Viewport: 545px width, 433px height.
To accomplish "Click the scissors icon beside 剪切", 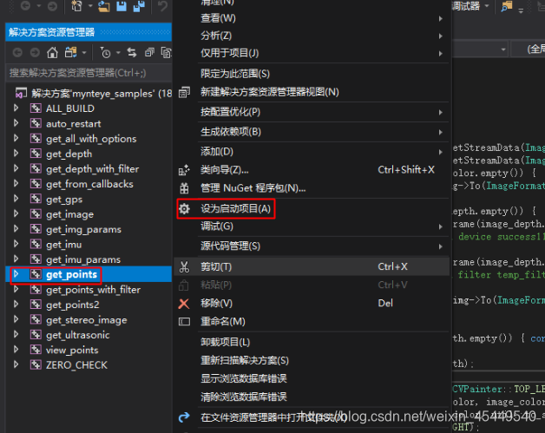I will click(184, 266).
